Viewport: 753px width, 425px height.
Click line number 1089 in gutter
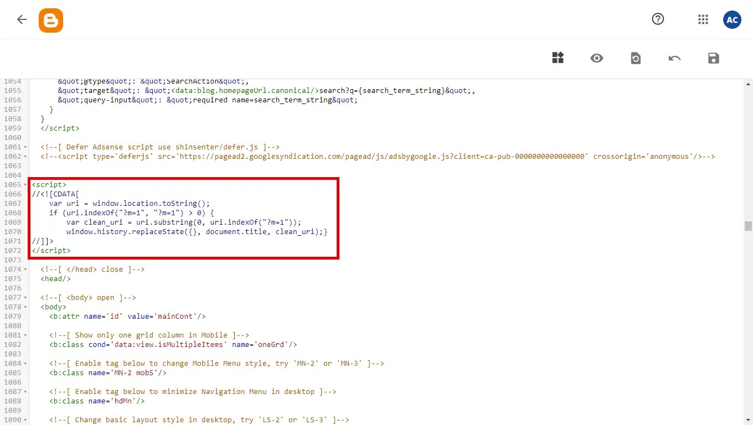(12, 410)
